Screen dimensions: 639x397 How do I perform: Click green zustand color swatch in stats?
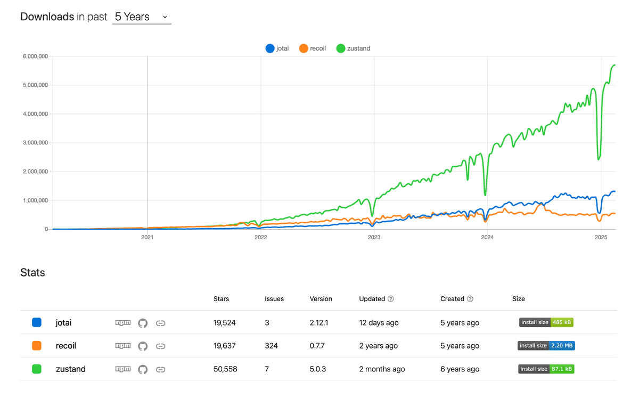tap(37, 369)
